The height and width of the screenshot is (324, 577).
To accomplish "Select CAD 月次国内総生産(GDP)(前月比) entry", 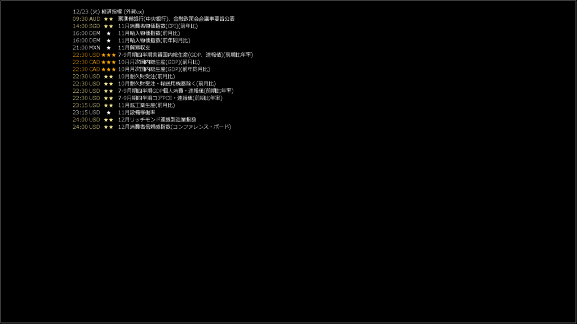I will [x=136, y=62].
